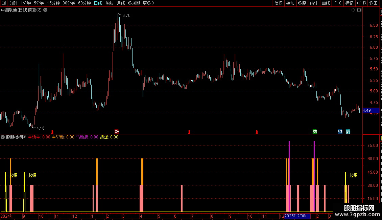
Task: Open the F10 company info
Action: click(338, 3)
